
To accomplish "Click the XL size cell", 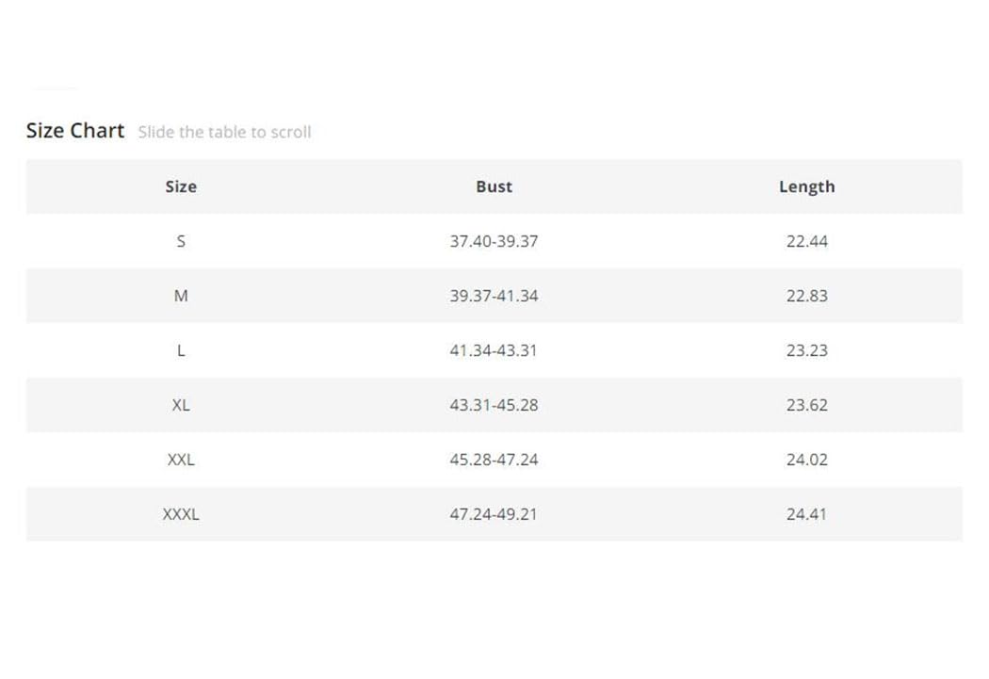I will coord(181,405).
